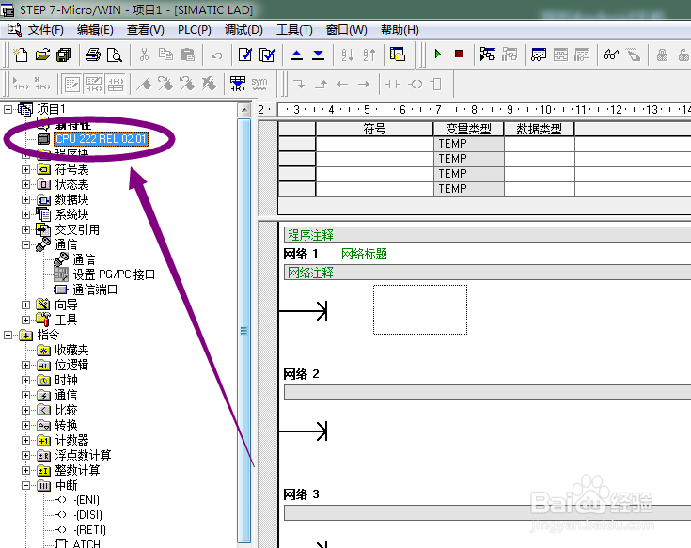Viewport: 691px width, 548px height.
Task: Open print preview icon
Action: click(x=115, y=55)
